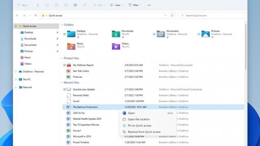Click the Rename toolbar icon
260x146 pixels.
point(66,5)
